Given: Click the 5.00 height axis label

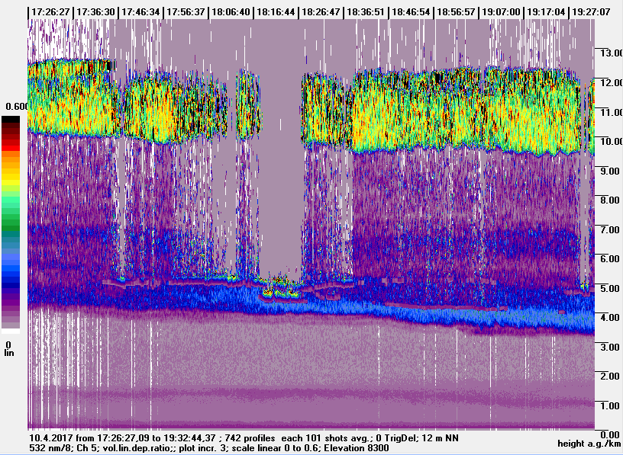Looking at the screenshot, I should [x=610, y=288].
